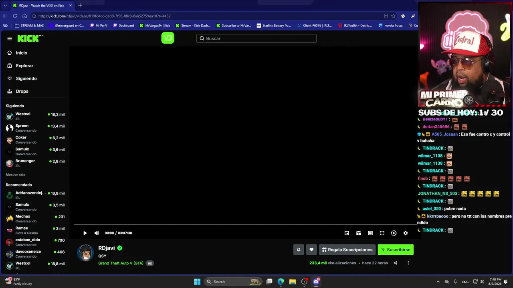Image resolution: width=513 pixels, height=288 pixels.
Task: Open the Windows Start menu
Action: tap(197, 282)
